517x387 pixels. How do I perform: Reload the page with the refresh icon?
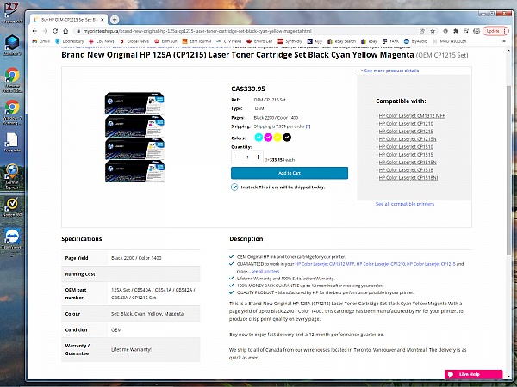click(55, 31)
